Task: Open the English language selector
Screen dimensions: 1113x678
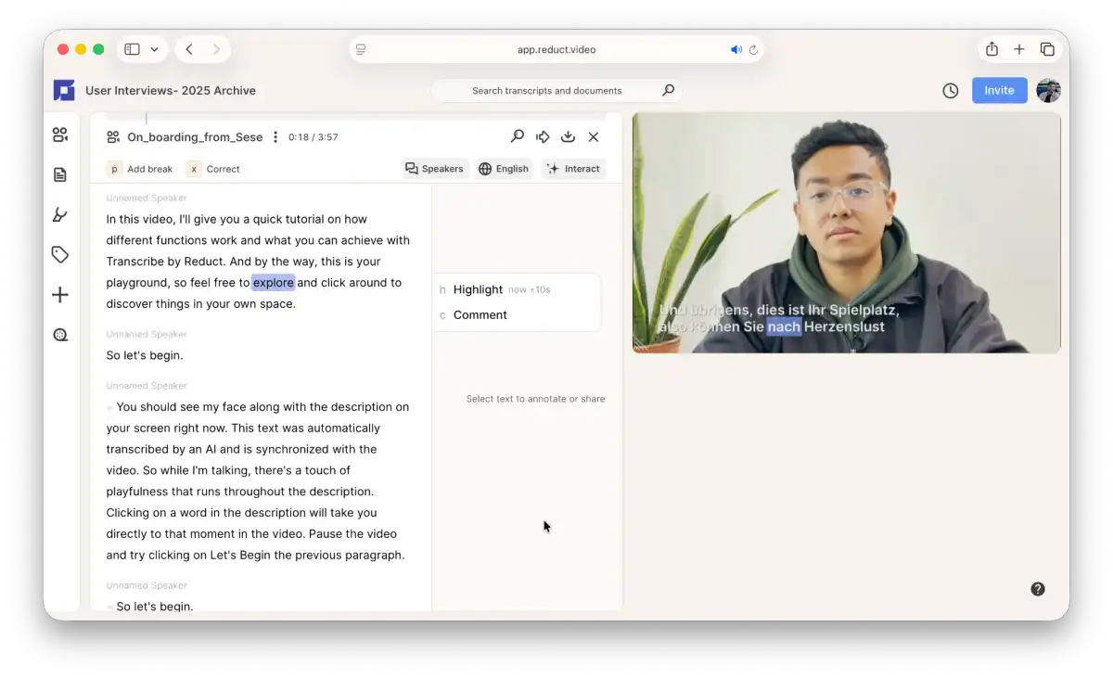Action: (504, 169)
